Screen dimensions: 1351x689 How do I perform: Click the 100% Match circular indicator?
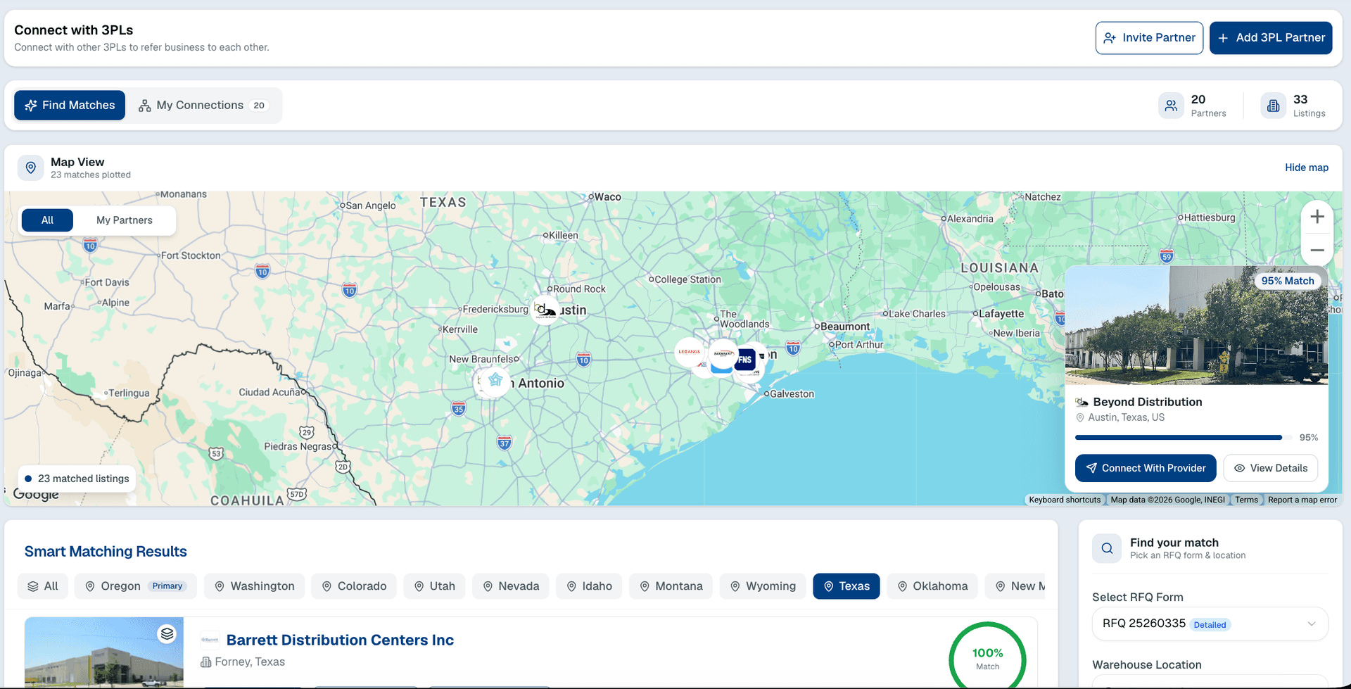(x=987, y=659)
